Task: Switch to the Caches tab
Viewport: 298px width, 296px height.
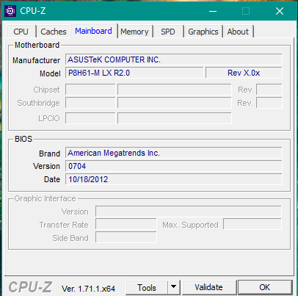Action: click(54, 32)
